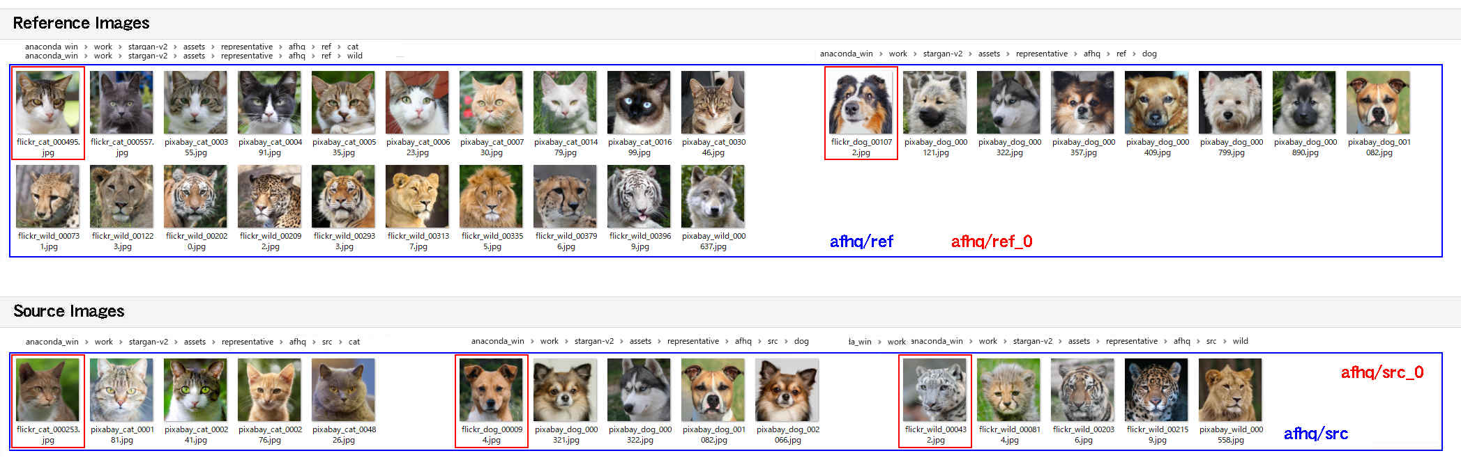Select the Siamese cat image pixabay_cat_001699.jpg
The height and width of the screenshot is (467, 1461).
[639, 103]
